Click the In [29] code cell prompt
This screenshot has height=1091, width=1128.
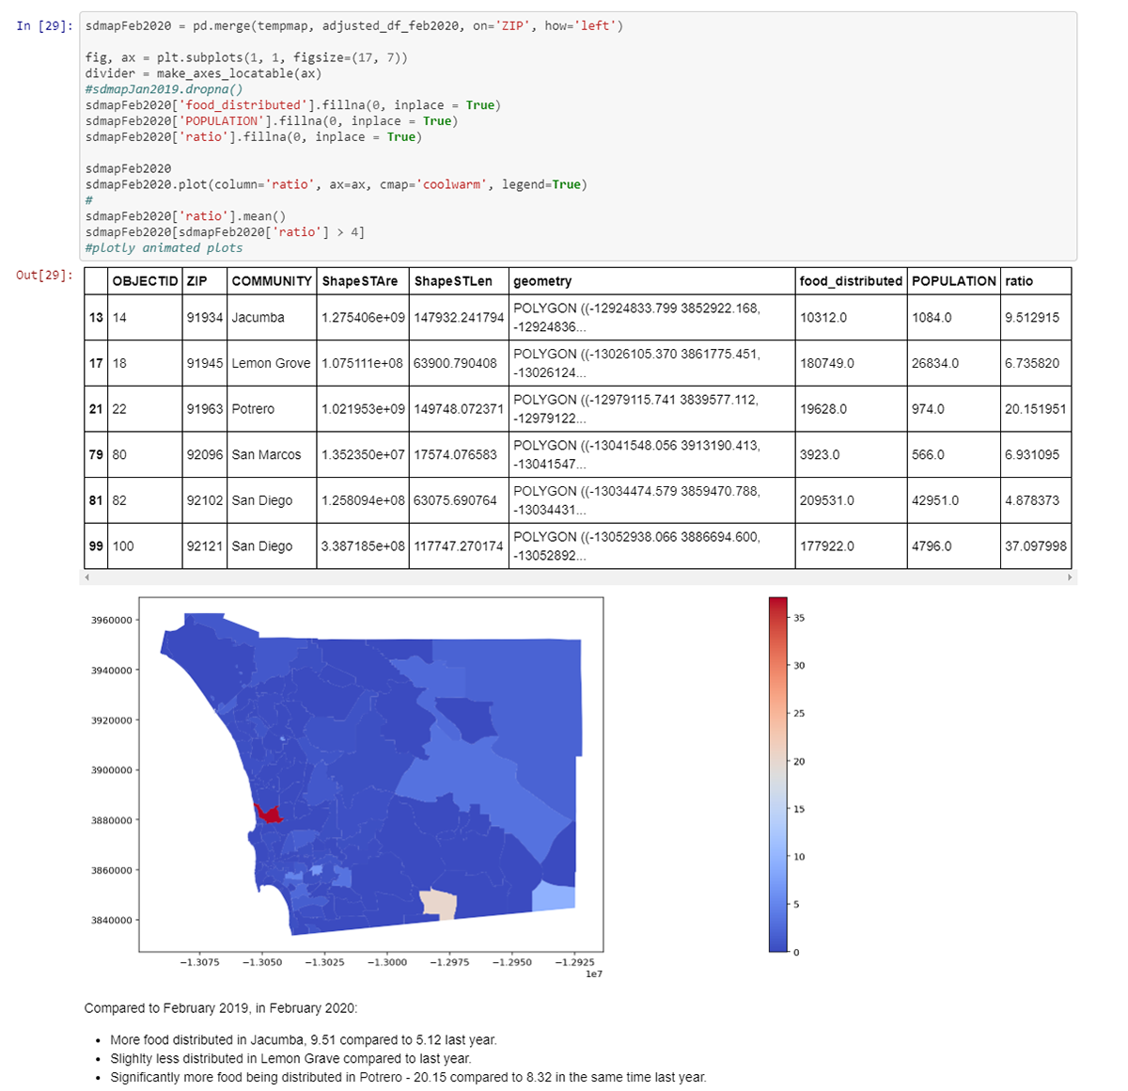pyautogui.click(x=44, y=25)
